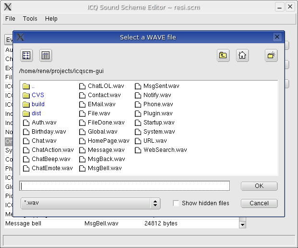Confirm selection with OK button
This screenshot has width=298, height=248.
coord(259,186)
